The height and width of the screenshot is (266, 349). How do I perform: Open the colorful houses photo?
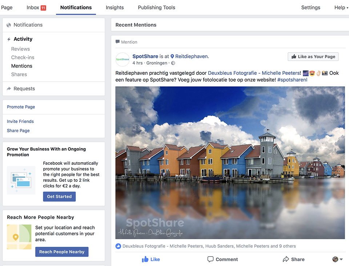230,163
